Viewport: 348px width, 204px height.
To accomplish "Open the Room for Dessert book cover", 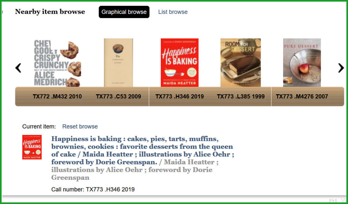I will pyautogui.click(x=241, y=63).
